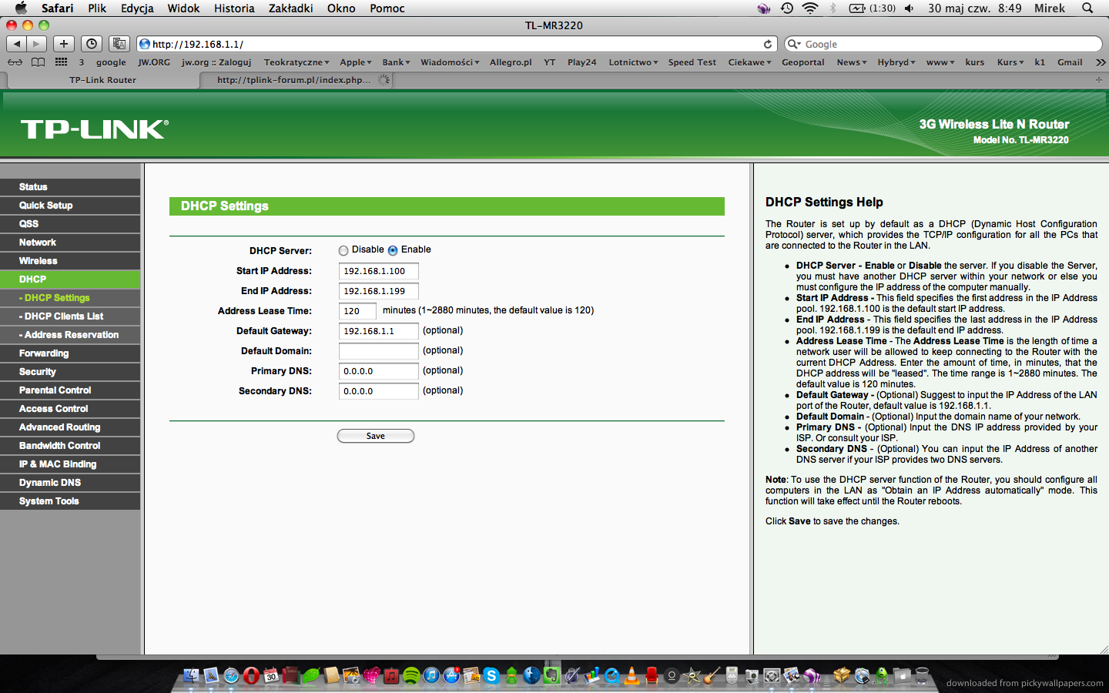1109x693 pixels.
Task: Click the Google search field
Action: point(943,44)
